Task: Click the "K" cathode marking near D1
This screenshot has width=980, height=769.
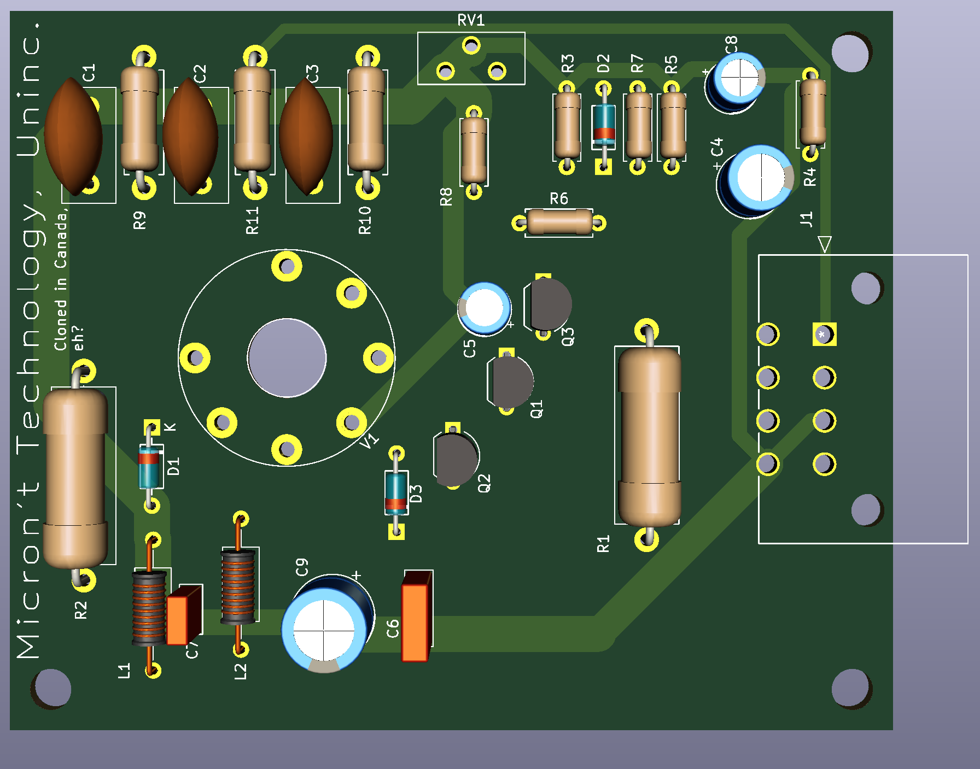Action: [171, 427]
